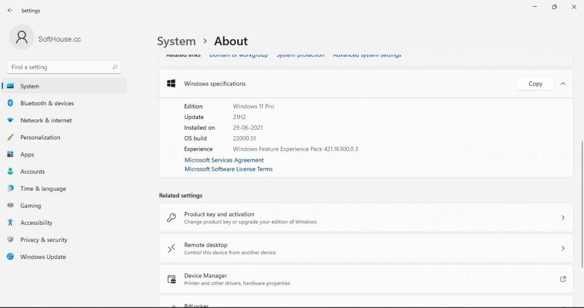Screen dimensions: 584x308
Task: Click the Windows Feature Experience Pack text
Action: (295, 149)
